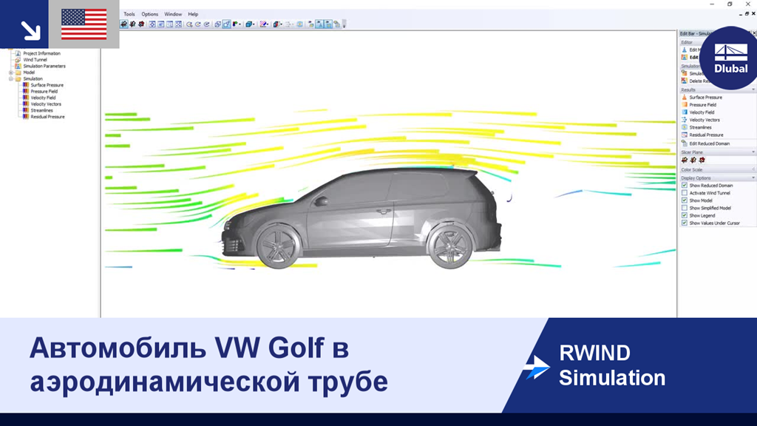
Task: Select Simulation Parameters in the tree
Action: pos(44,66)
